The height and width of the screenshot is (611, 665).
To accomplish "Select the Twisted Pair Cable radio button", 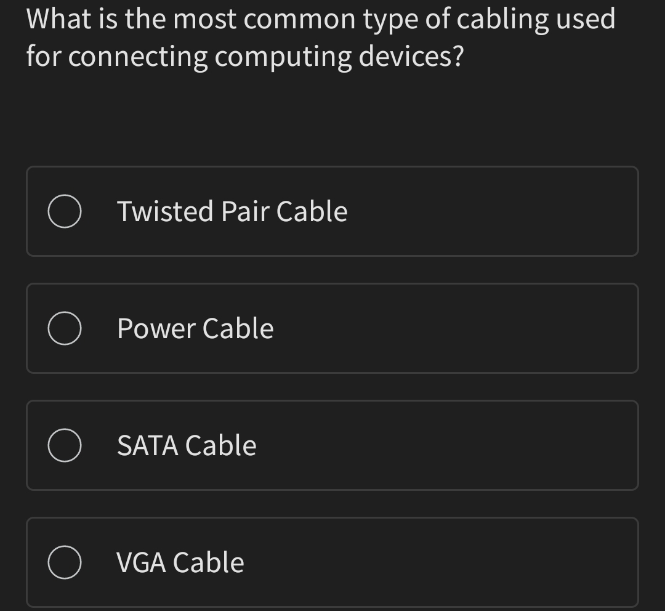I will [x=65, y=211].
